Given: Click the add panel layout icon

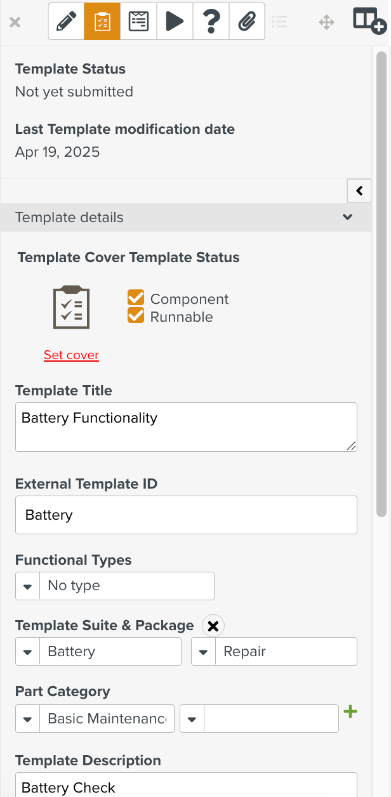Looking at the screenshot, I should pyautogui.click(x=369, y=21).
